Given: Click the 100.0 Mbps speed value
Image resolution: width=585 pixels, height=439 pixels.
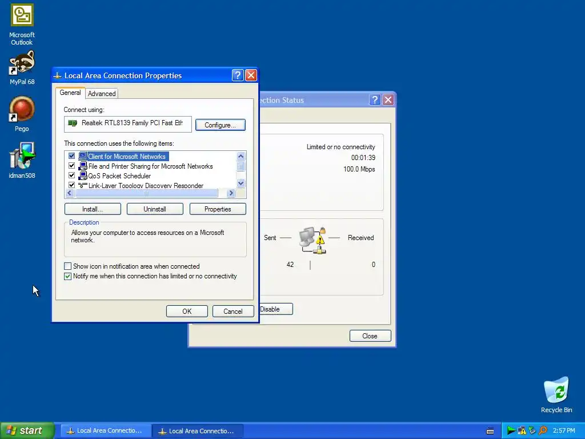Looking at the screenshot, I should pos(359,169).
